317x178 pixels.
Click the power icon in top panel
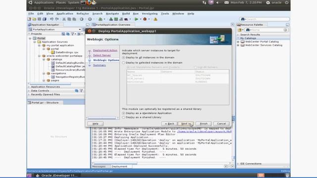(x=287, y=2)
